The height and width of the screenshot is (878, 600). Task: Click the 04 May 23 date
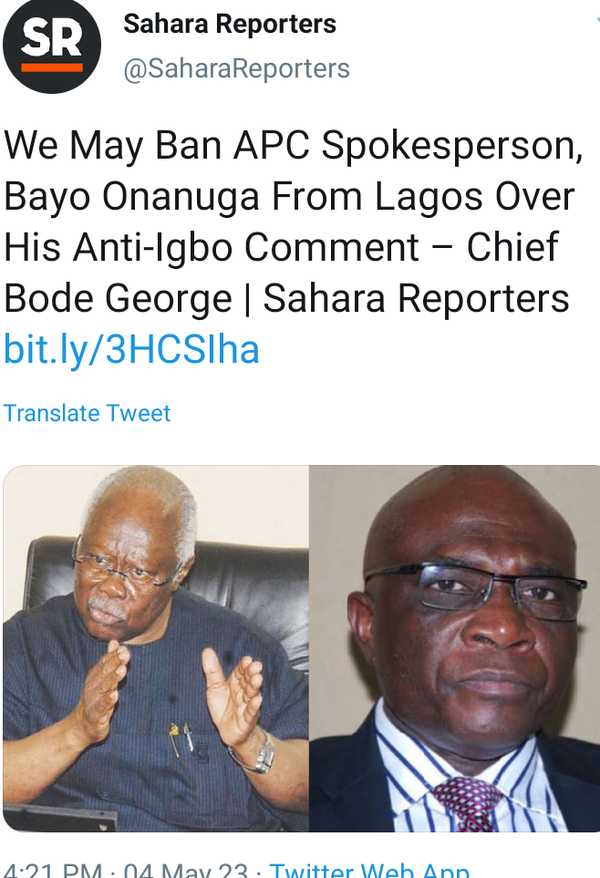tap(185, 870)
